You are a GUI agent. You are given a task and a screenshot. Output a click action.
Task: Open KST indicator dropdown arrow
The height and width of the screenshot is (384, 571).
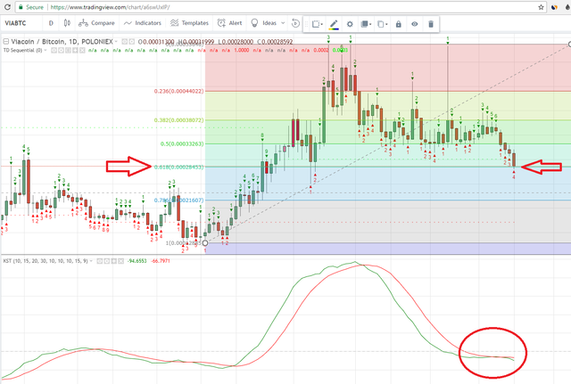(91, 261)
